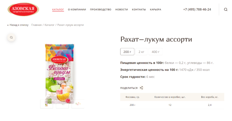
Task: Open the О компании menu item
Action: [77, 9]
